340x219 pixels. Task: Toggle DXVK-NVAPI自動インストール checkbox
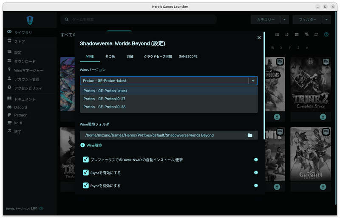86,159
